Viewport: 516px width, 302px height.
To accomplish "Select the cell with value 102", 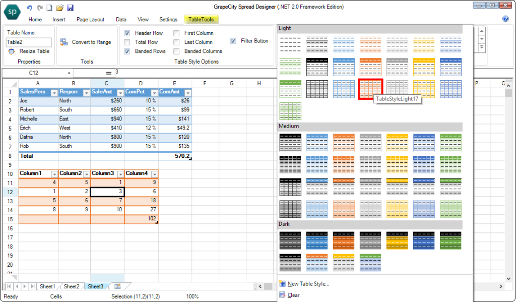I will tap(141, 219).
